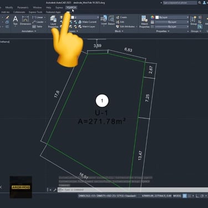The width and height of the screenshot is (208, 208).
Task: Open the Dimension tool
Action: point(26,21)
